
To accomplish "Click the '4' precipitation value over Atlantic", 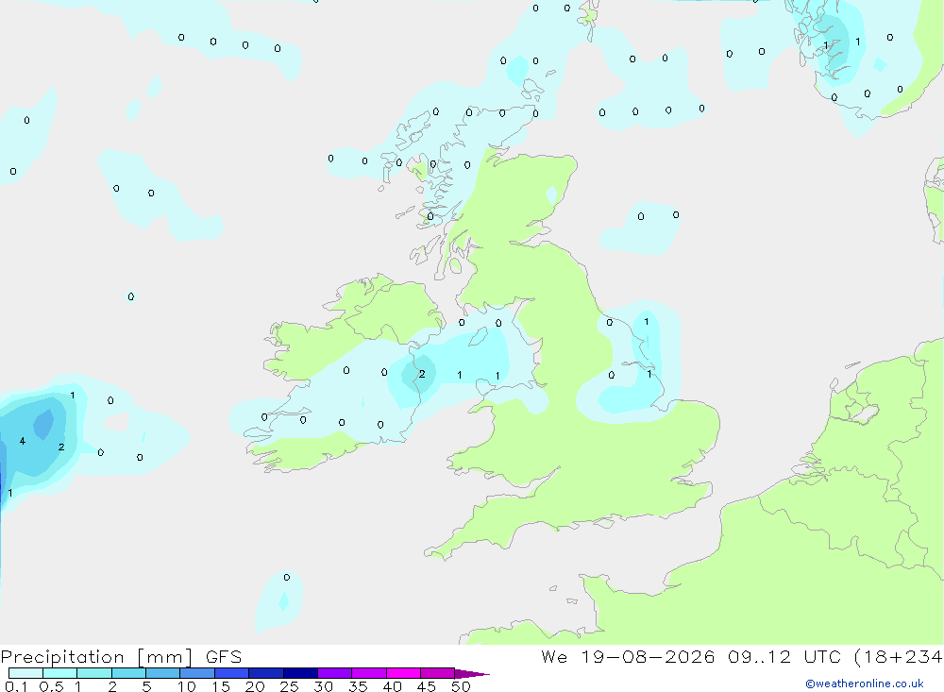I will coord(23,442).
